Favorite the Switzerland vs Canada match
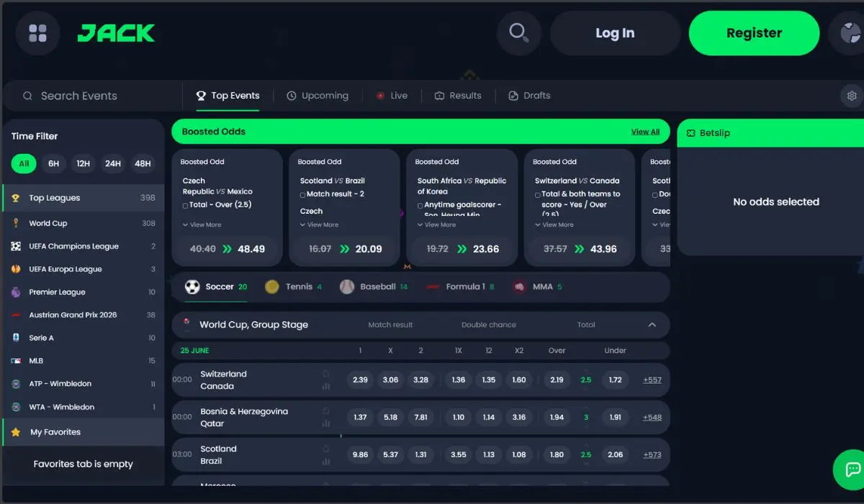The image size is (864, 504). click(x=326, y=374)
